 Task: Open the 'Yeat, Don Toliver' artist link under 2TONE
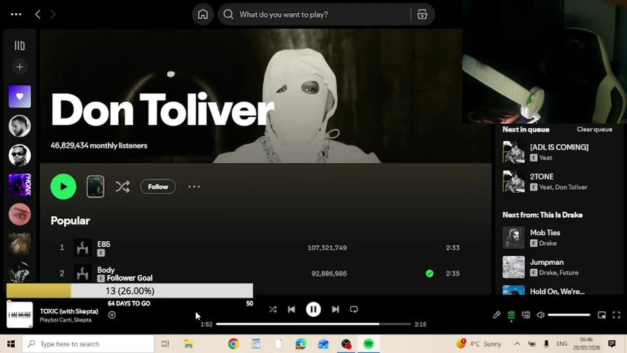[x=563, y=187]
